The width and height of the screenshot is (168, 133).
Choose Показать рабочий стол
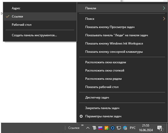tap(122, 87)
